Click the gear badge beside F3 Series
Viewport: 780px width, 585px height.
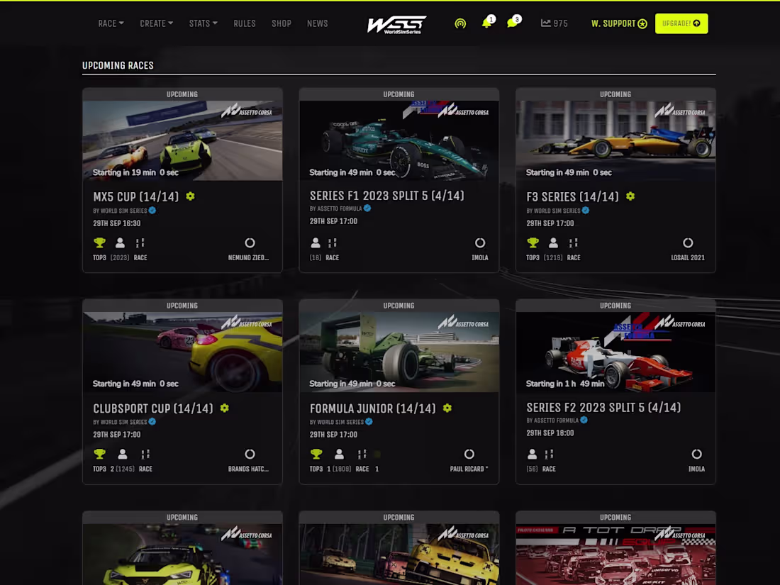point(630,196)
